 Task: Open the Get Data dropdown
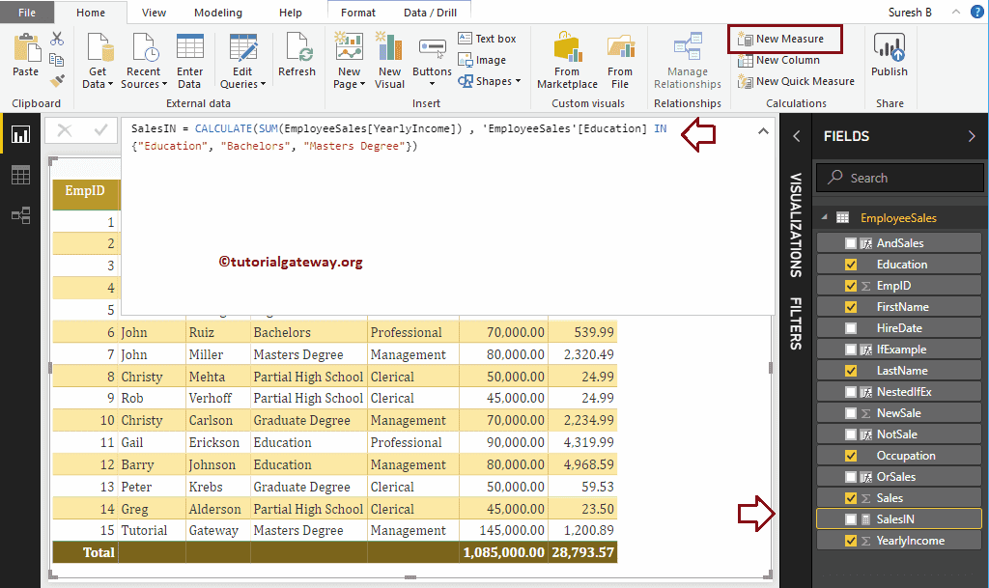98,77
